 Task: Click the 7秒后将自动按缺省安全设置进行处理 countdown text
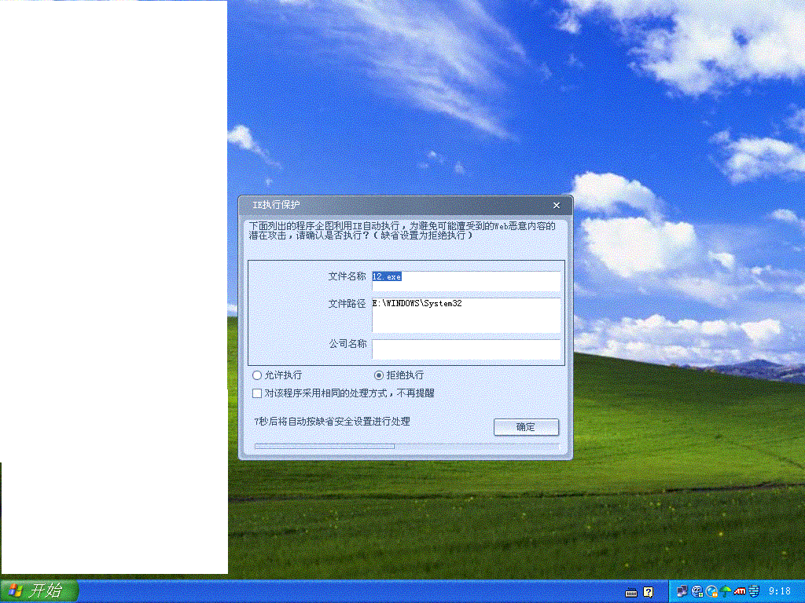(333, 422)
